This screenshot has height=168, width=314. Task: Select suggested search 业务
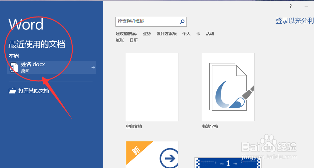coord(147,34)
